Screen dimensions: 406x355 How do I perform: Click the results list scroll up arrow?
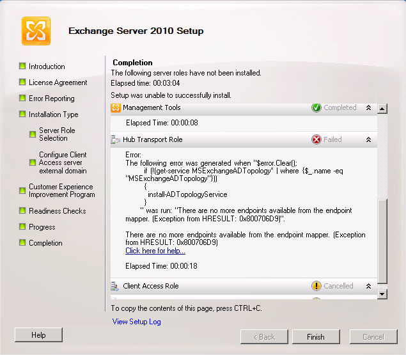tap(382, 109)
